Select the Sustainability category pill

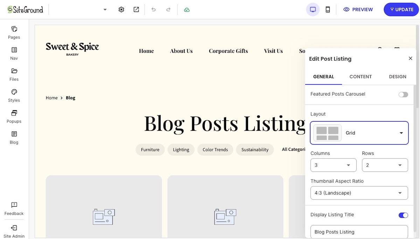pos(255,149)
